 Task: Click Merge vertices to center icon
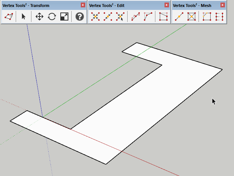point(95,16)
